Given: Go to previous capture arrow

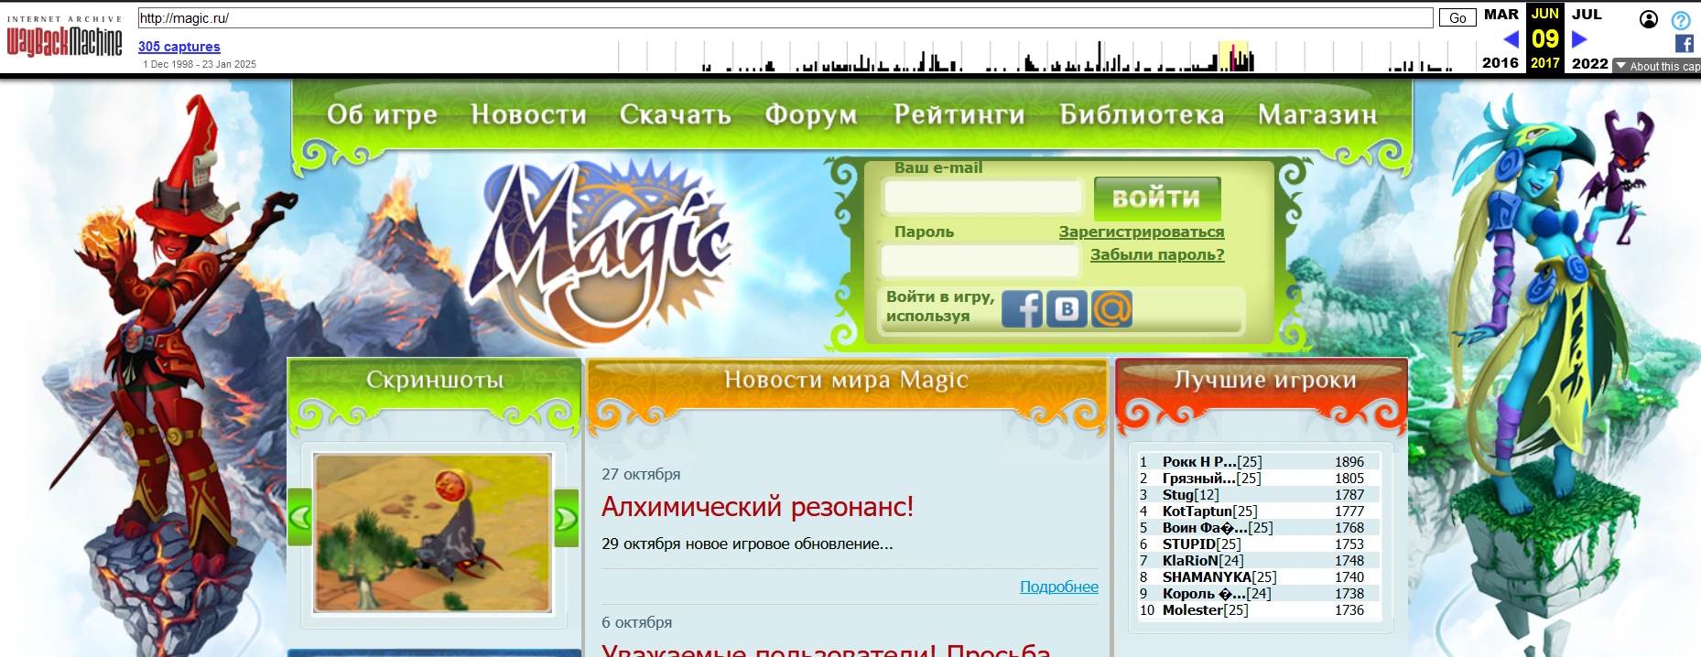Looking at the screenshot, I should [x=1511, y=39].
